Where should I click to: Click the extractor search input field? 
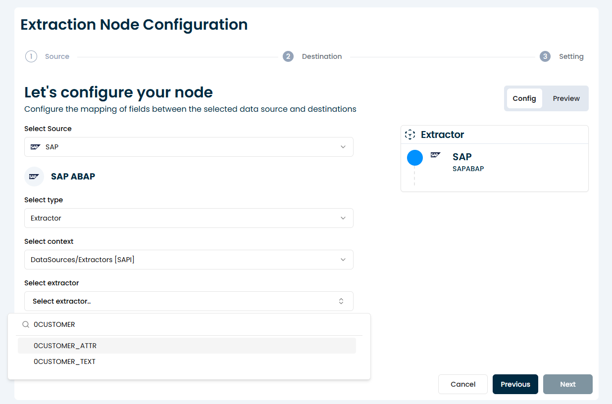pyautogui.click(x=193, y=324)
